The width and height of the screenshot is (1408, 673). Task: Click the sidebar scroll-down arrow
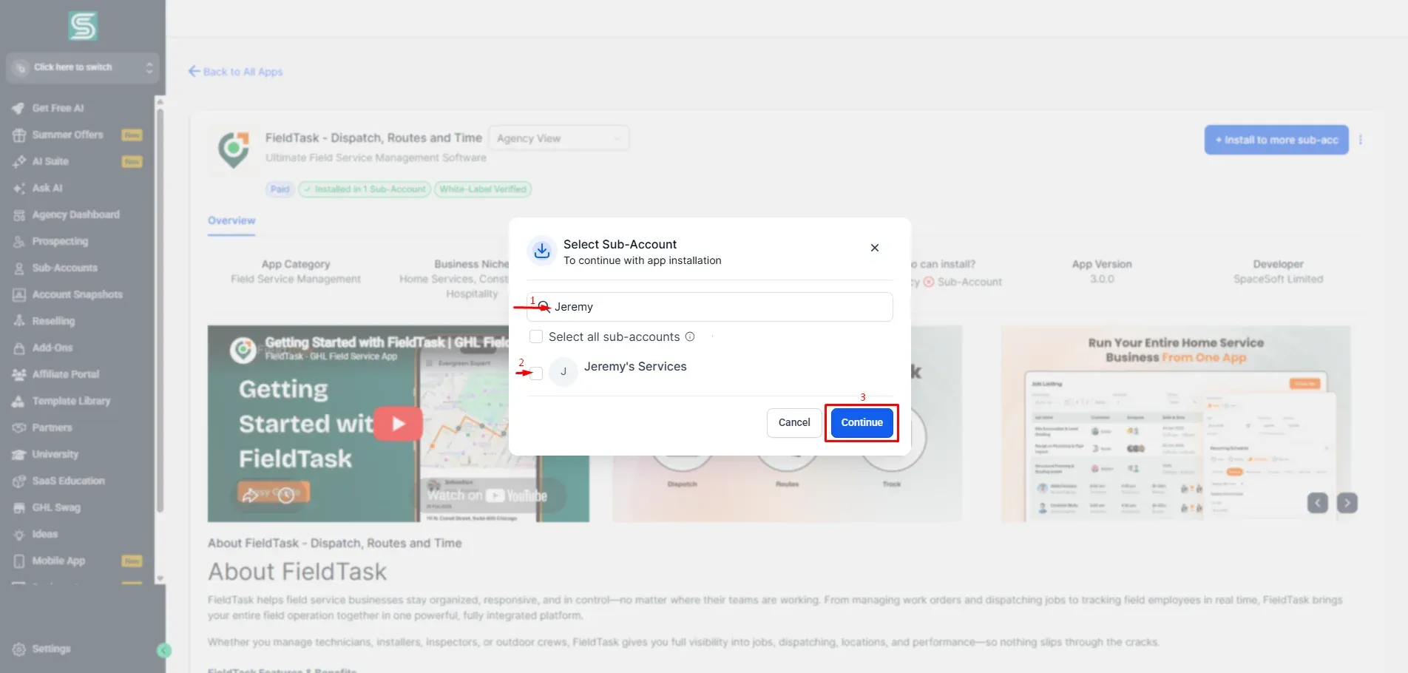pos(160,579)
